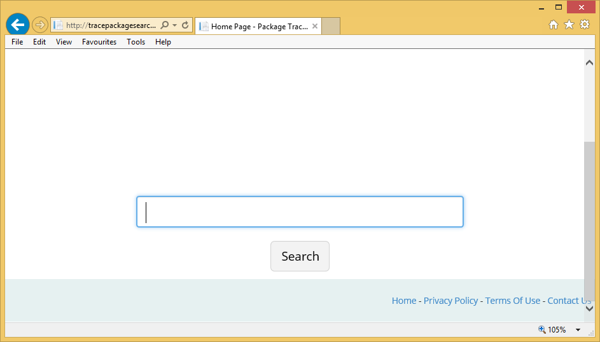
Task: Open the File menu
Action: [17, 42]
